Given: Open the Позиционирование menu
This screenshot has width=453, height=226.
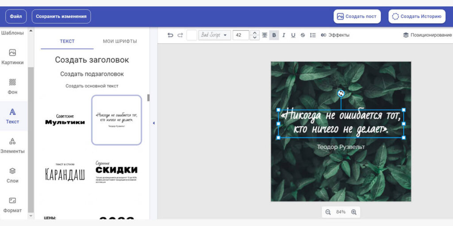Looking at the screenshot, I should (427, 35).
